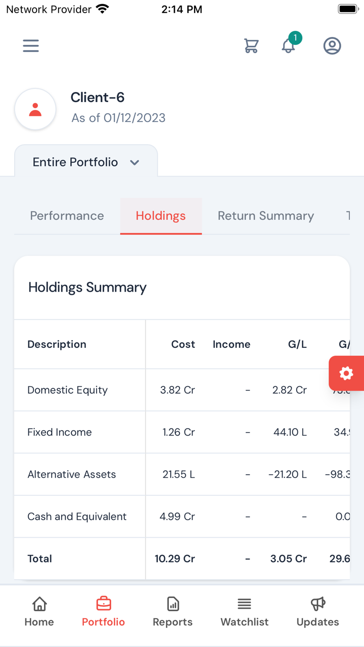364x647 pixels.
Task: Open Reports from the bottom bar
Action: tap(173, 611)
